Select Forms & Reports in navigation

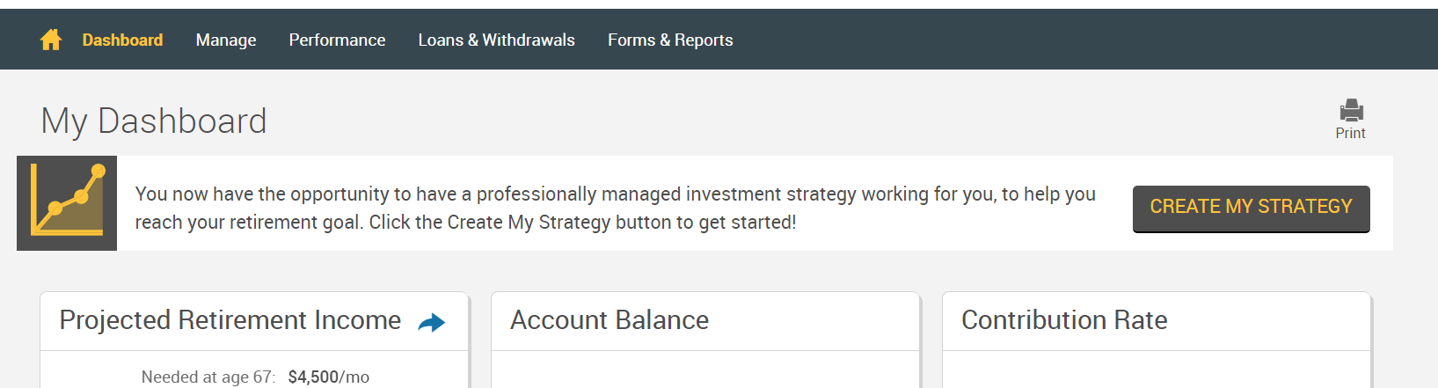coord(670,40)
